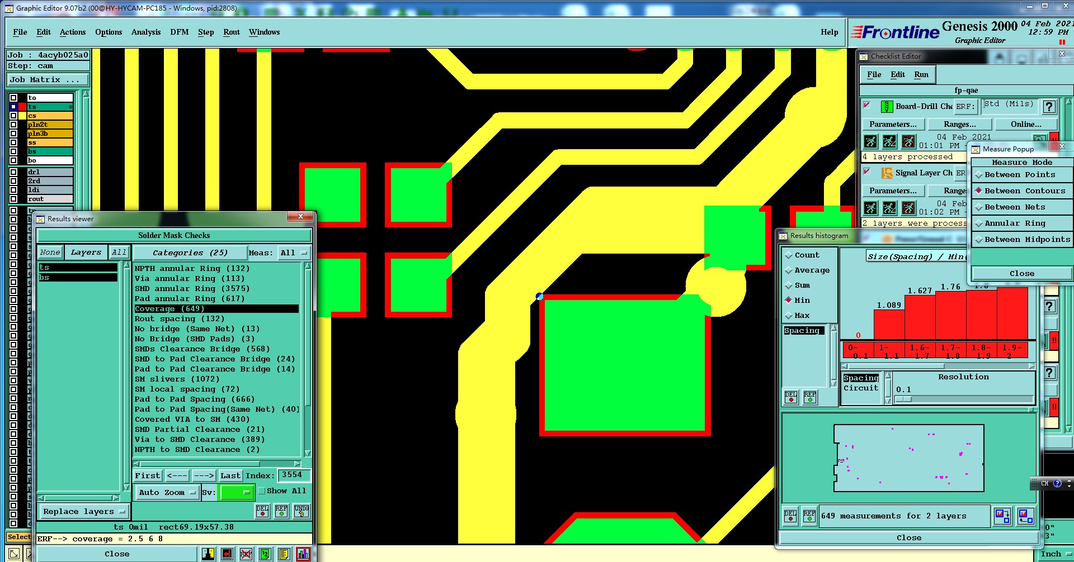1074x562 pixels.
Task: Click Last navigation button
Action: [x=230, y=476]
